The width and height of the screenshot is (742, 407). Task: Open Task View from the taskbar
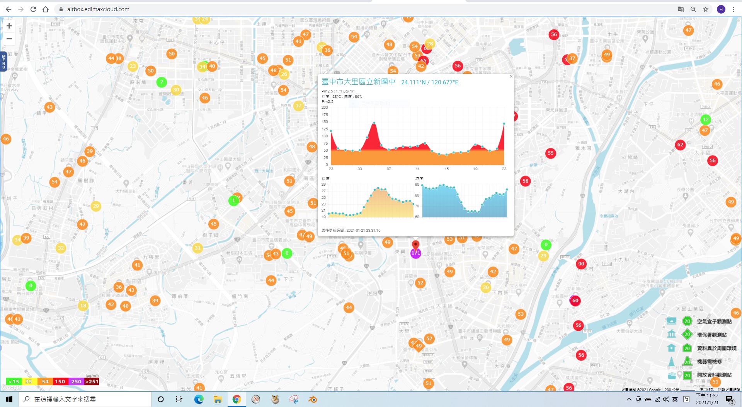tap(179, 399)
